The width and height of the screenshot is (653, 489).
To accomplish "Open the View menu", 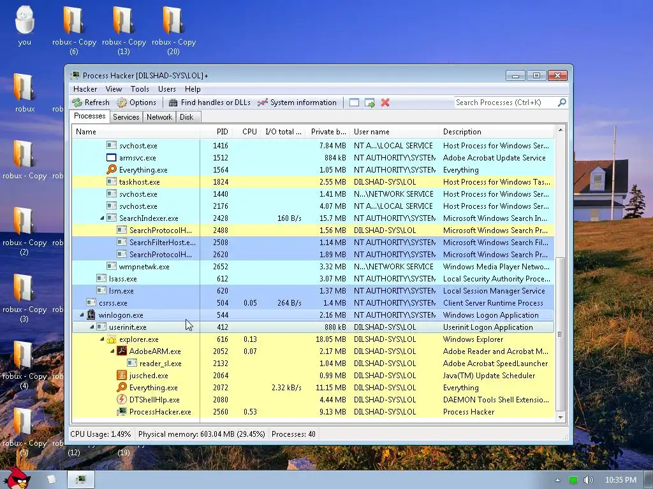I will tap(114, 89).
